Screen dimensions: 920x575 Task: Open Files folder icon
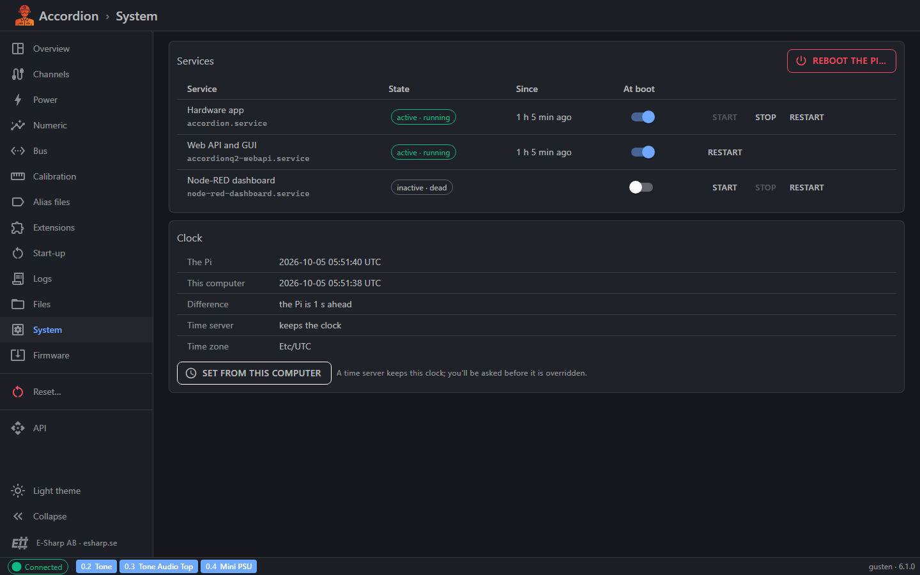18,304
